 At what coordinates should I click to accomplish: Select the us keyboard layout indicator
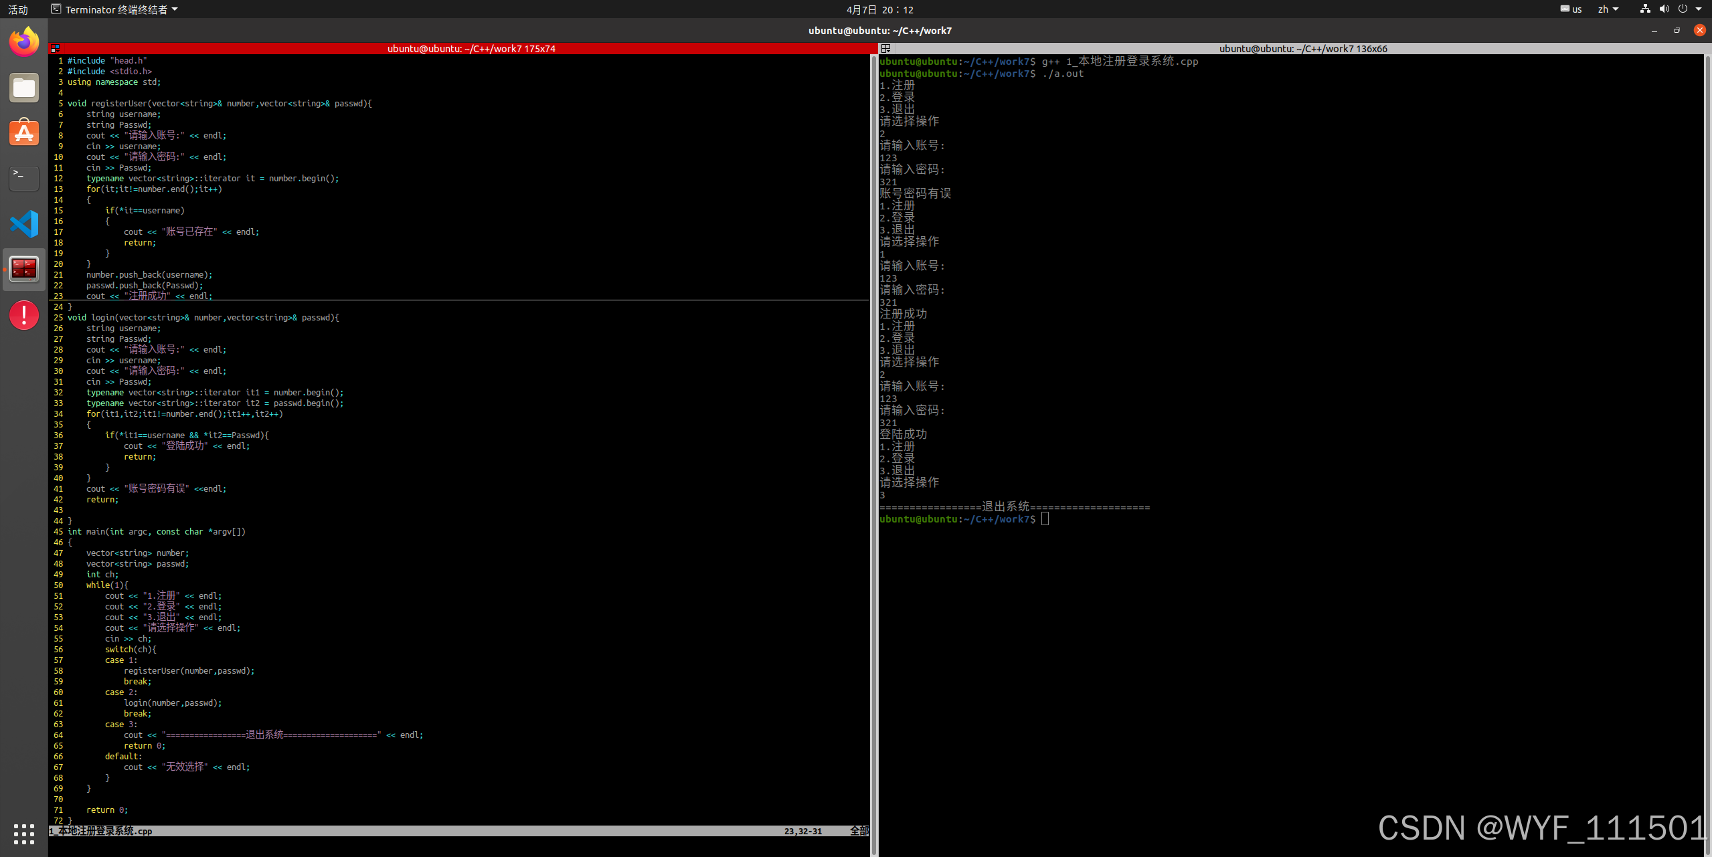tap(1571, 9)
